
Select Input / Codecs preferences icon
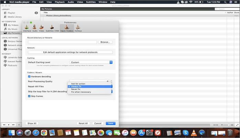pos(67,27)
